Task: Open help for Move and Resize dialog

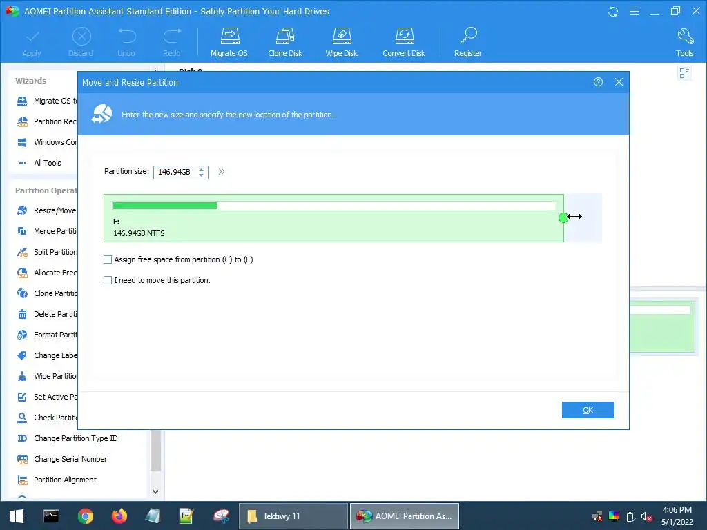Action: click(598, 82)
